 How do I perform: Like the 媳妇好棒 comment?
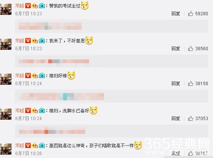(190, 83)
